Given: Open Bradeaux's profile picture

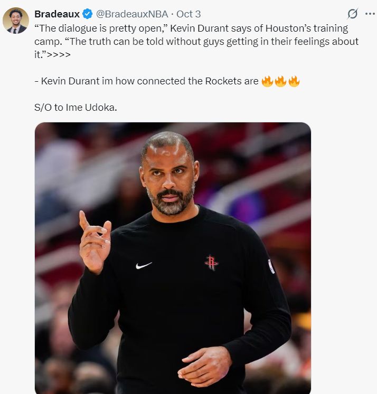Looking at the screenshot, I should tap(16, 21).
